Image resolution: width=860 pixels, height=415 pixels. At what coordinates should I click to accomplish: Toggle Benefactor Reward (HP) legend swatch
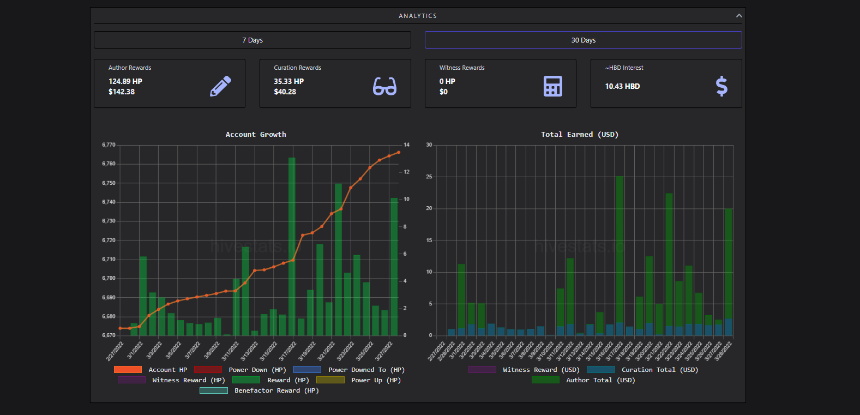click(x=214, y=390)
